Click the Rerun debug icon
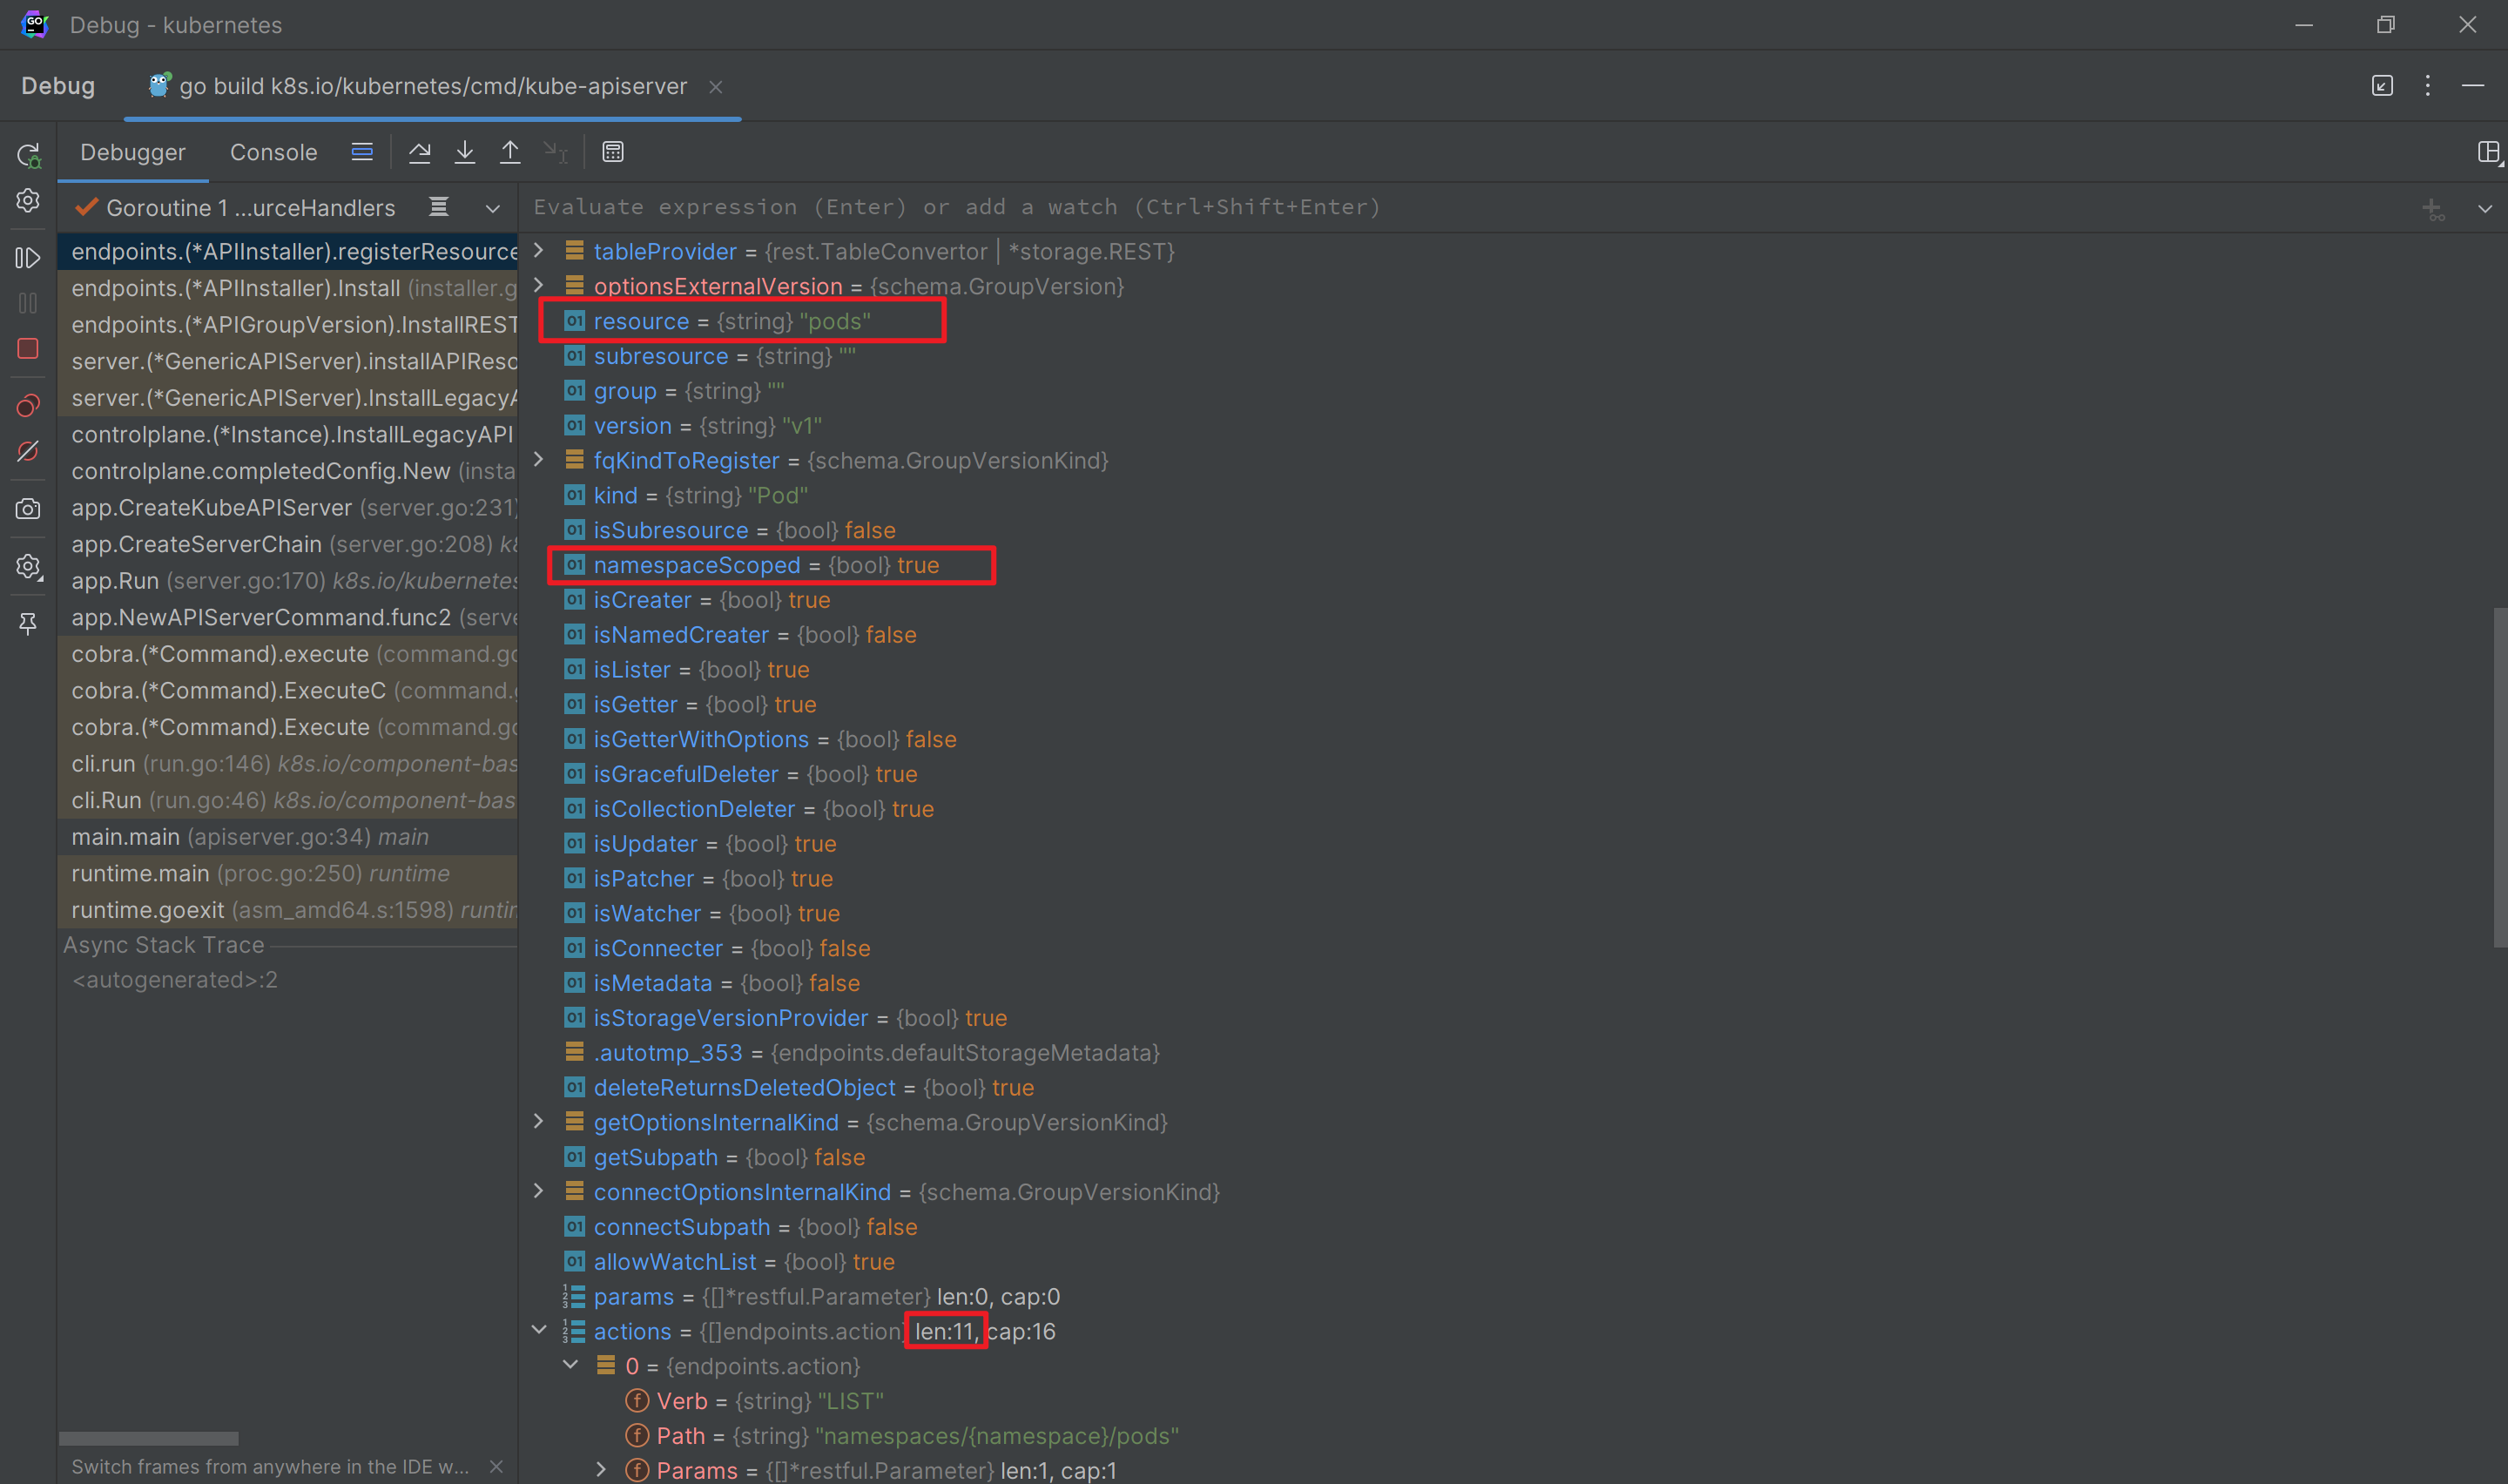The width and height of the screenshot is (2508, 1484). (28, 155)
